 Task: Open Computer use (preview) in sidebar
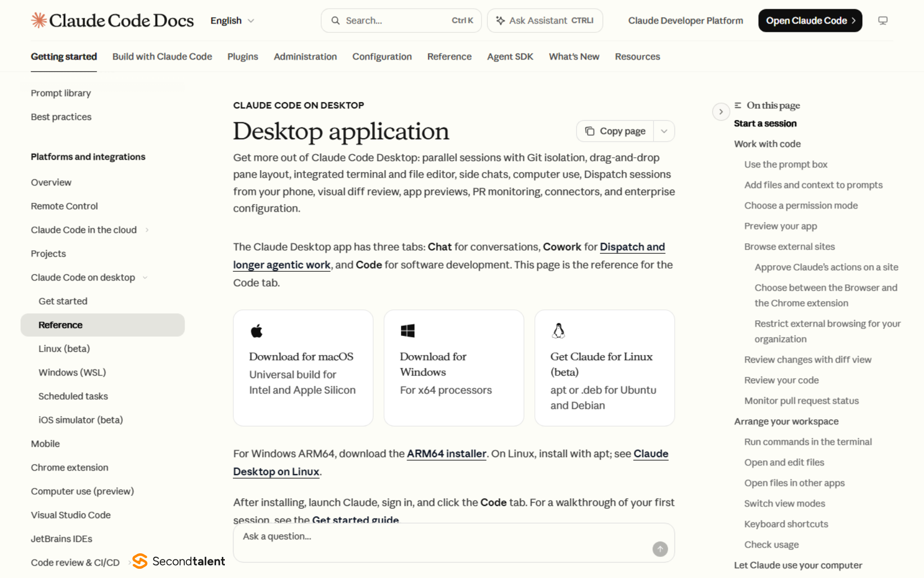82,491
